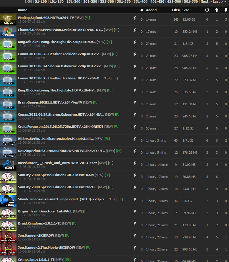Open King.Of.Coke.Living.The.High.Life.720p torrent
Viewport: 229px width, 262px height.
[57, 42]
